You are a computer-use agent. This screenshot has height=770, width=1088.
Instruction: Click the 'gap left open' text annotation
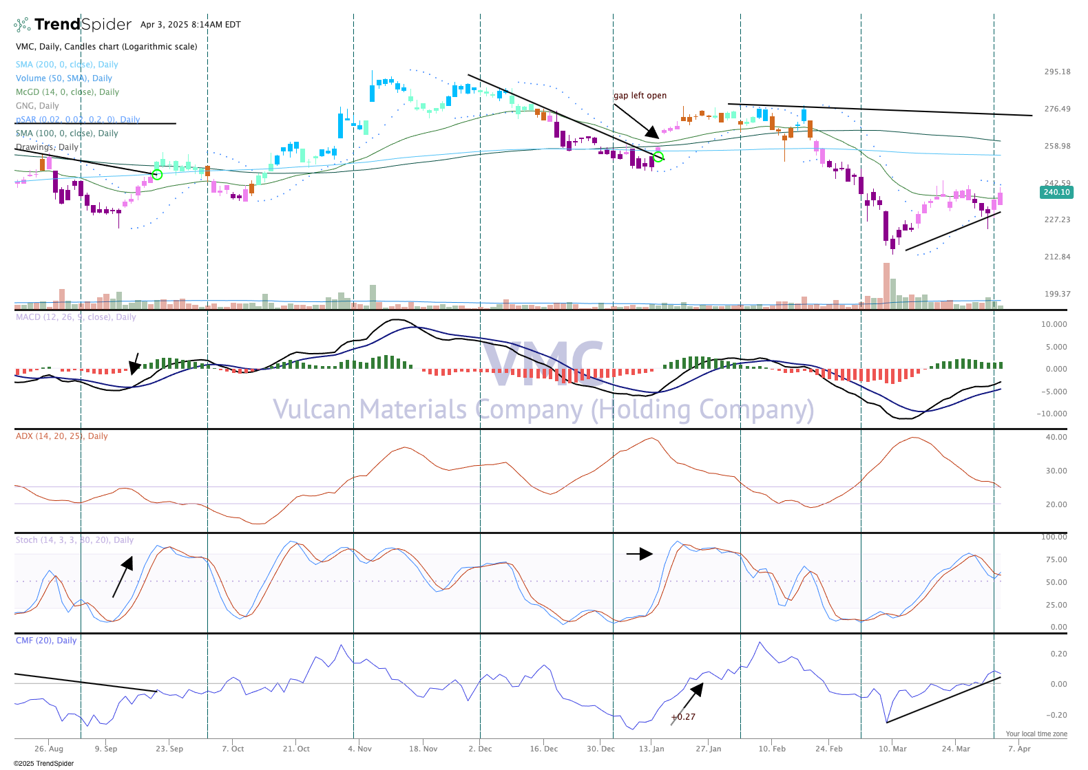(x=640, y=96)
